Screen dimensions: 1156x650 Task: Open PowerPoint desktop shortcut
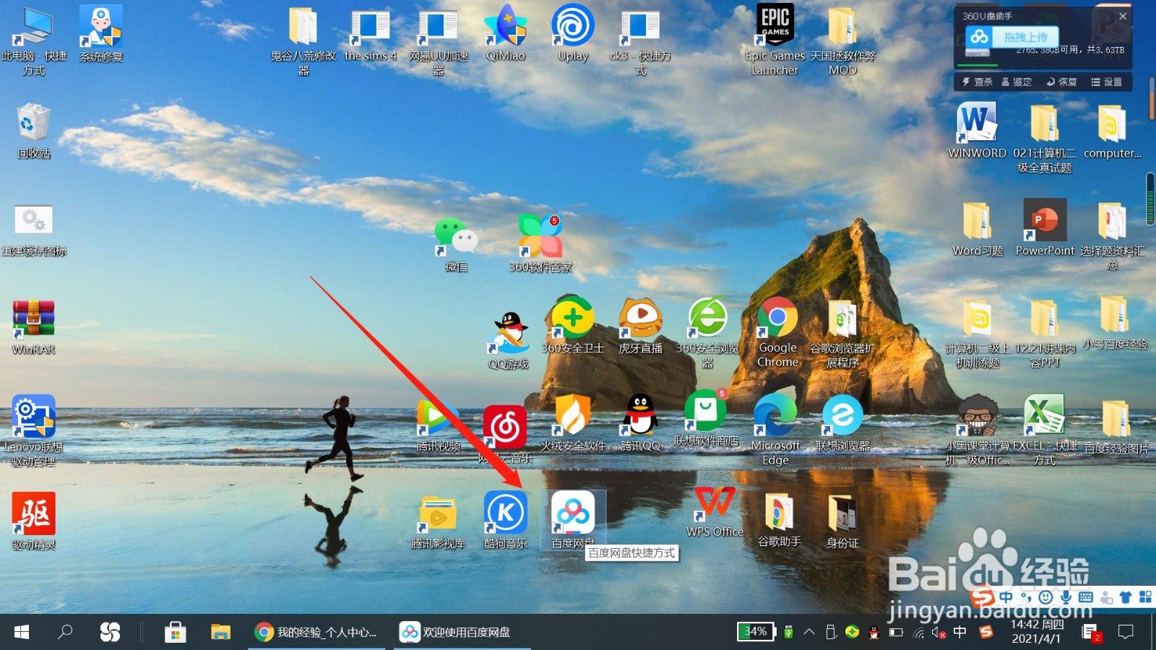pos(1045,227)
